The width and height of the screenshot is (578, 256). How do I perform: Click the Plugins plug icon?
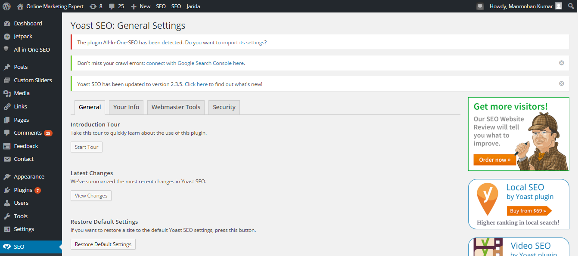pos(7,190)
